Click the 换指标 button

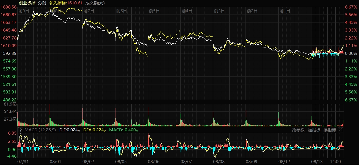pos(330,130)
